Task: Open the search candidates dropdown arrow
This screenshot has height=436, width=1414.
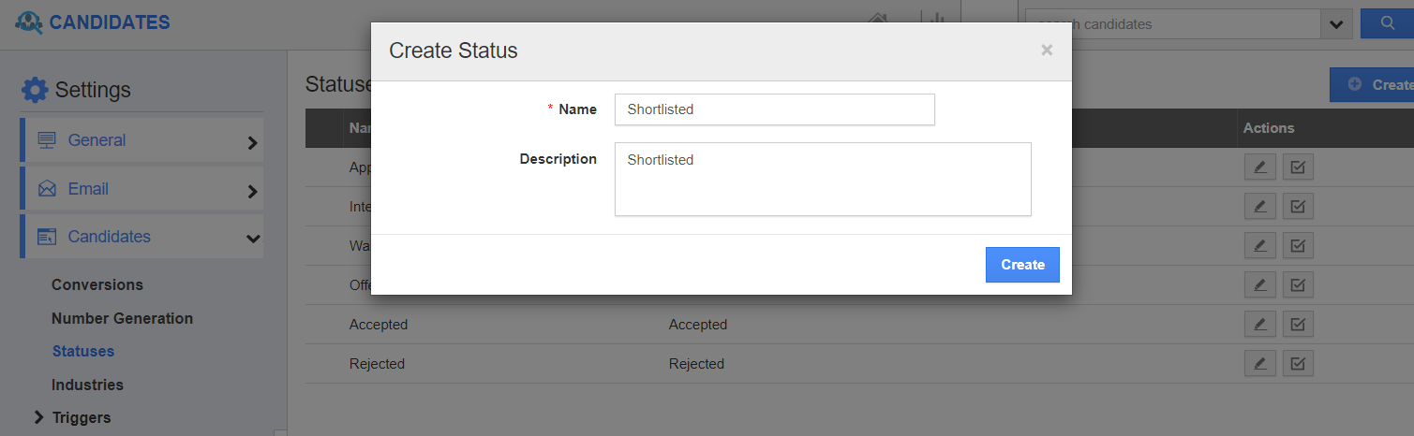Action: coord(1334,24)
